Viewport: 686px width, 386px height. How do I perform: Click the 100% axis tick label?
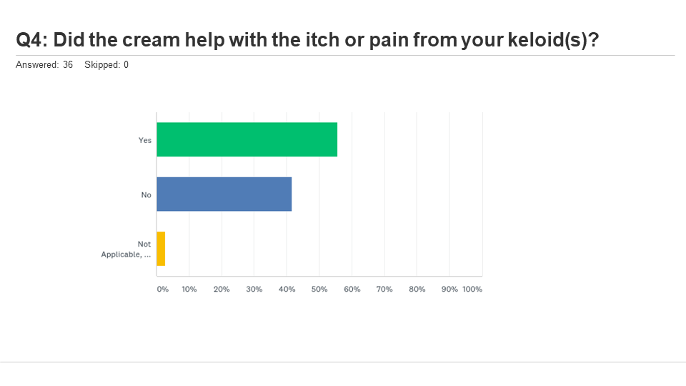pos(472,289)
